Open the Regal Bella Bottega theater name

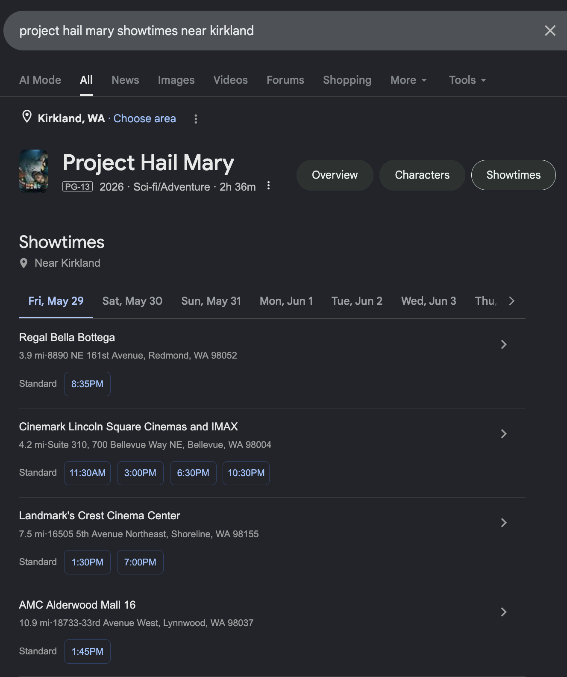coord(67,338)
